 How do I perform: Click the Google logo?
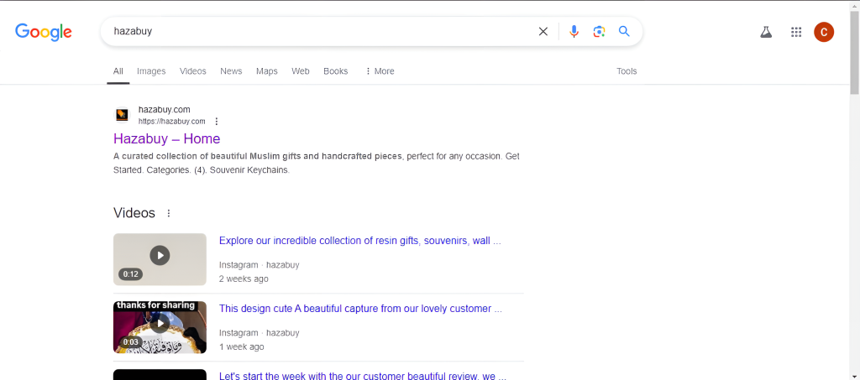pos(44,32)
